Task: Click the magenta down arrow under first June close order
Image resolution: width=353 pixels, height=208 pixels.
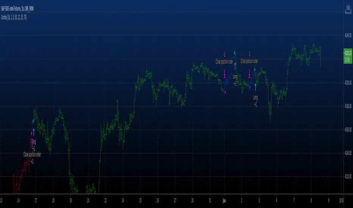Action: click(225, 74)
